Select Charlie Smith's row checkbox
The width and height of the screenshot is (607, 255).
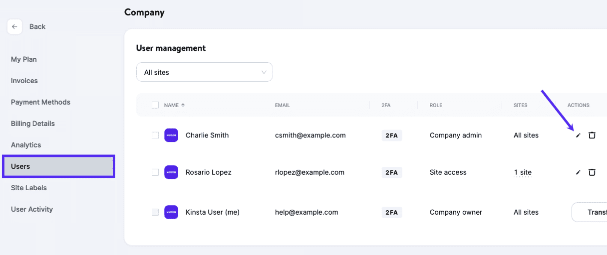coord(155,135)
